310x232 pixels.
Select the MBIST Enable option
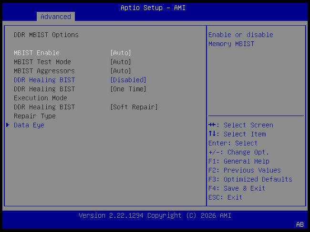pos(37,53)
